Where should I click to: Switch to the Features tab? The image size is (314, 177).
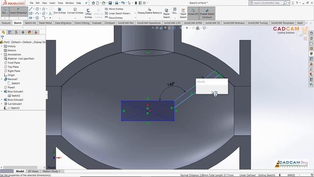click(6, 23)
